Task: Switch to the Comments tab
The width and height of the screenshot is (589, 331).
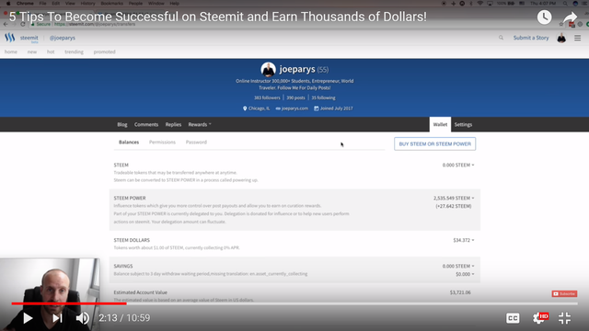Action: 146,125
